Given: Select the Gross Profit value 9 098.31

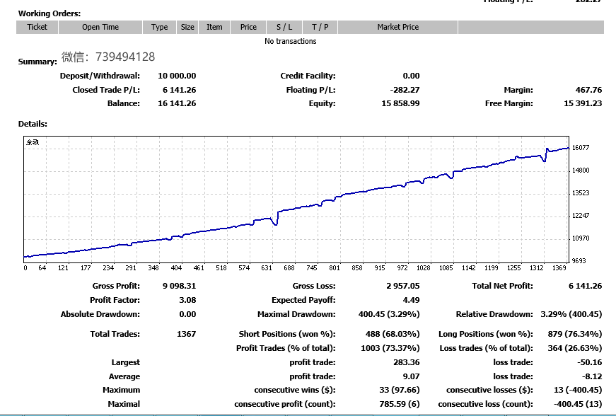Looking at the screenshot, I should pyautogui.click(x=179, y=286).
